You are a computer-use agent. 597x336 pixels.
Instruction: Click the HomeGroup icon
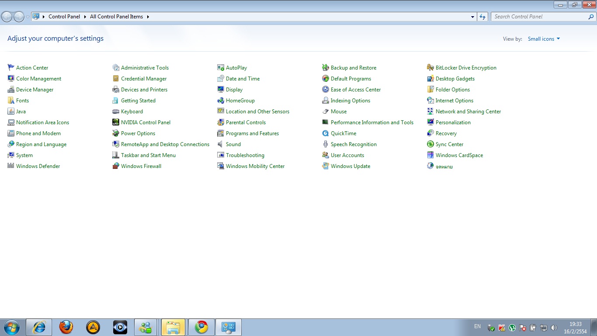pos(221,100)
